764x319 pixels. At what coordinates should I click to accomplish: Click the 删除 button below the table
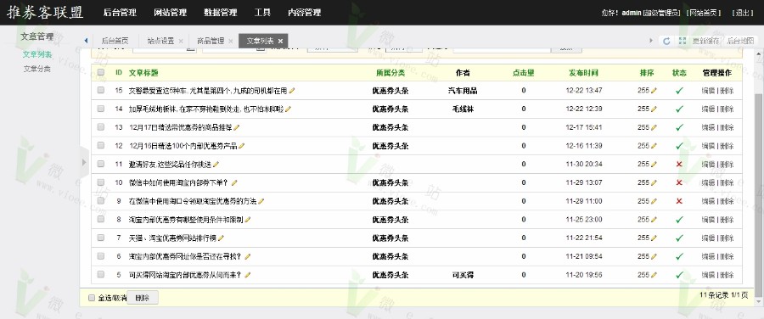click(143, 298)
